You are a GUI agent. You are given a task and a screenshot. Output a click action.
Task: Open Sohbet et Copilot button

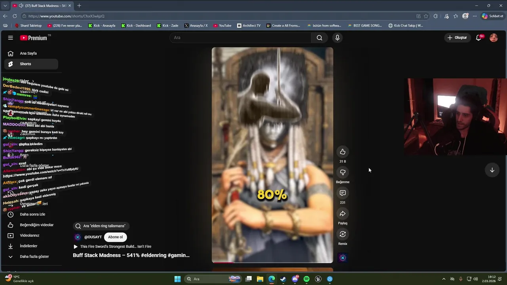(x=492, y=16)
